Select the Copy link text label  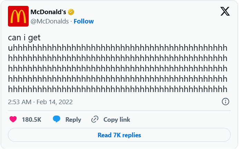tap(117, 120)
